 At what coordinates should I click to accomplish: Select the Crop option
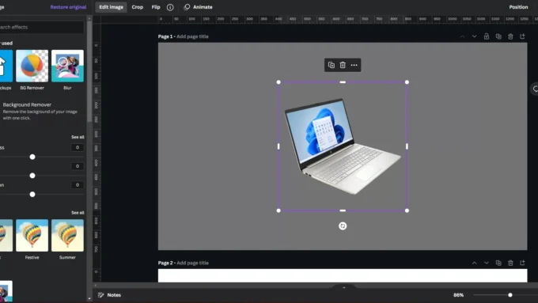[x=137, y=7]
